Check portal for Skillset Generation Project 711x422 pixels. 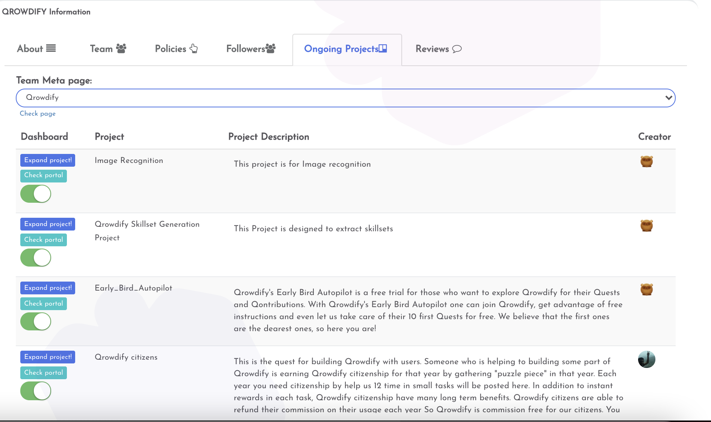(x=44, y=240)
